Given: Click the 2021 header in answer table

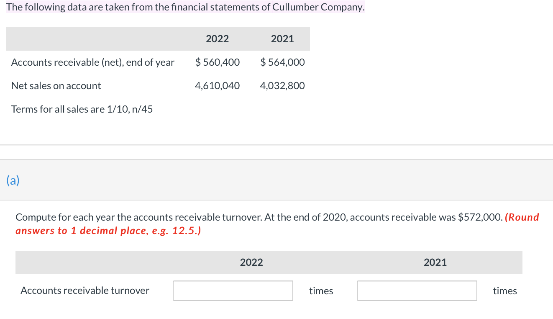Looking at the screenshot, I should point(435,262).
